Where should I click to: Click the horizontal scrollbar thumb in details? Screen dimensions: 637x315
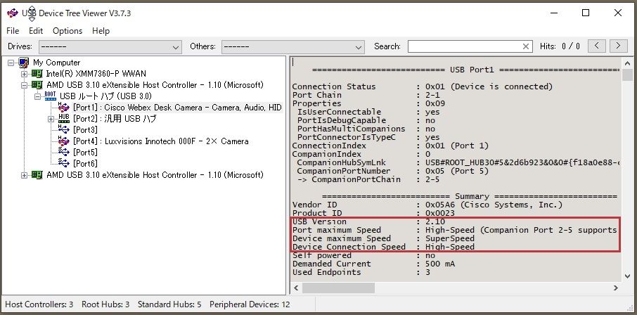pos(338,288)
